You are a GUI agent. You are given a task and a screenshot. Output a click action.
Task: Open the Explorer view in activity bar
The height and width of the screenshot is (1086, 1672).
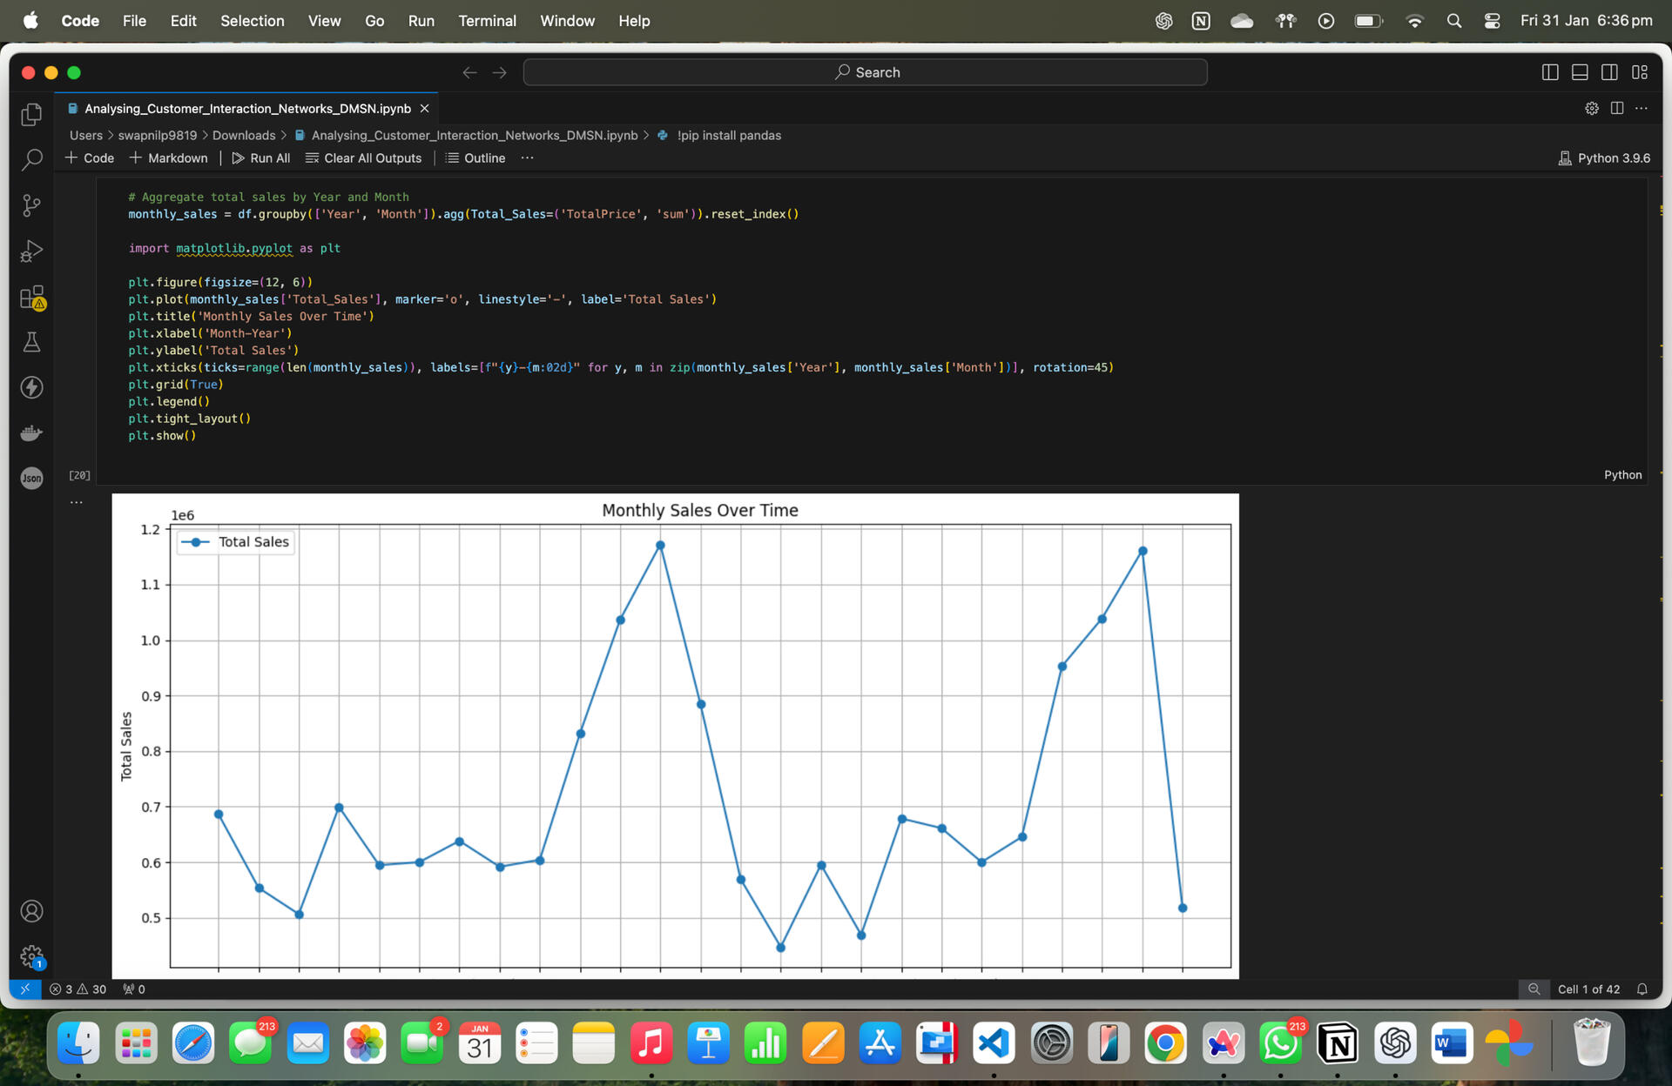[31, 114]
